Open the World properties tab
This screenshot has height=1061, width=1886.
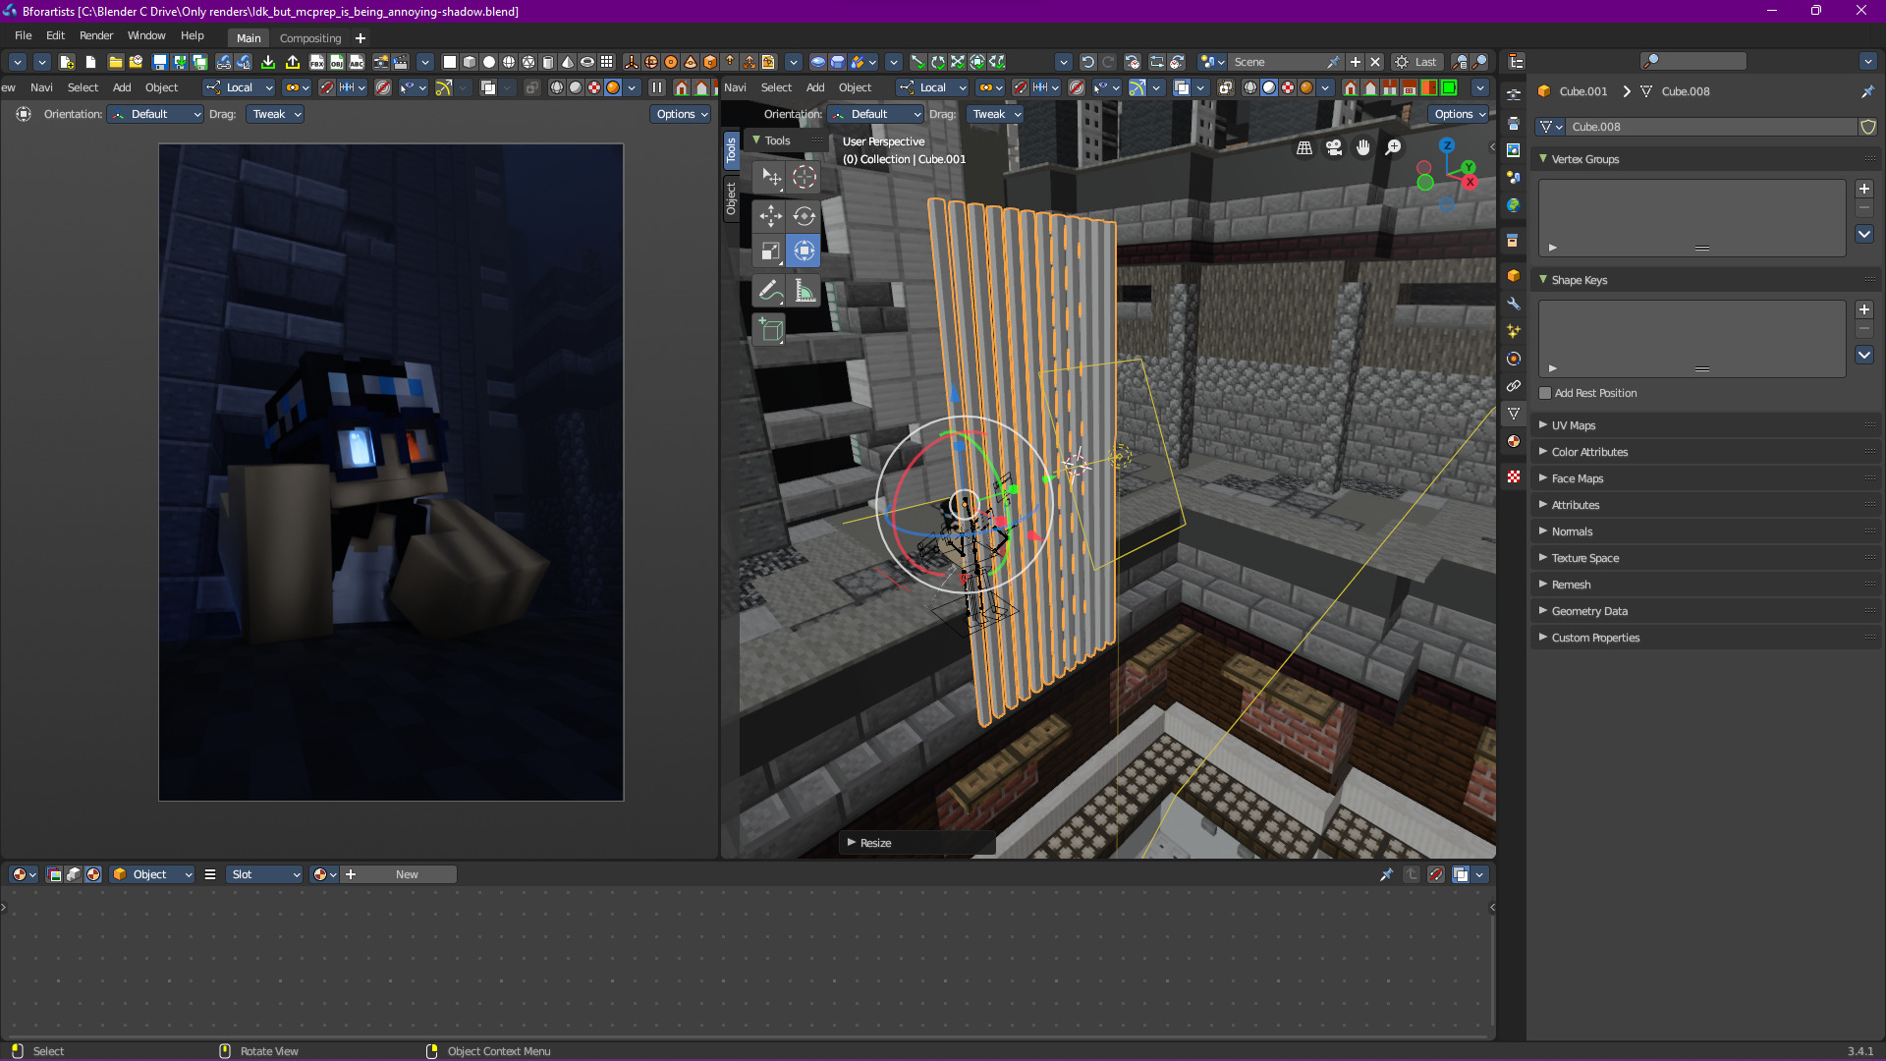point(1514,205)
